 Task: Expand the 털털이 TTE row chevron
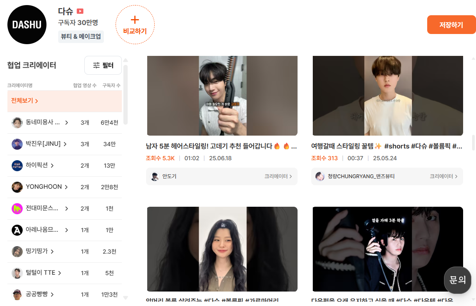coord(59,273)
